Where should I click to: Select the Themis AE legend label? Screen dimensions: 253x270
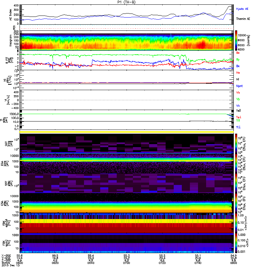pyautogui.click(x=243, y=19)
